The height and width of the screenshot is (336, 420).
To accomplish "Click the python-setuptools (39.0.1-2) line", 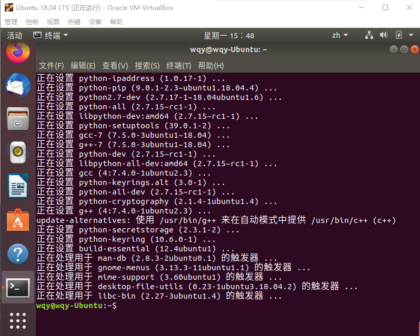I will (133, 126).
